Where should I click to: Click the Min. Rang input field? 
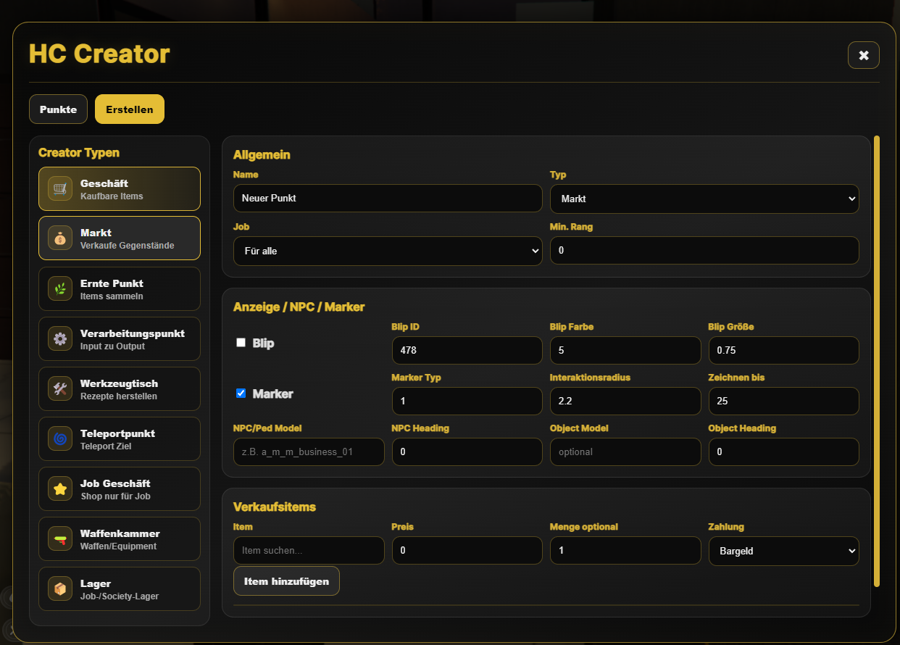coord(704,251)
